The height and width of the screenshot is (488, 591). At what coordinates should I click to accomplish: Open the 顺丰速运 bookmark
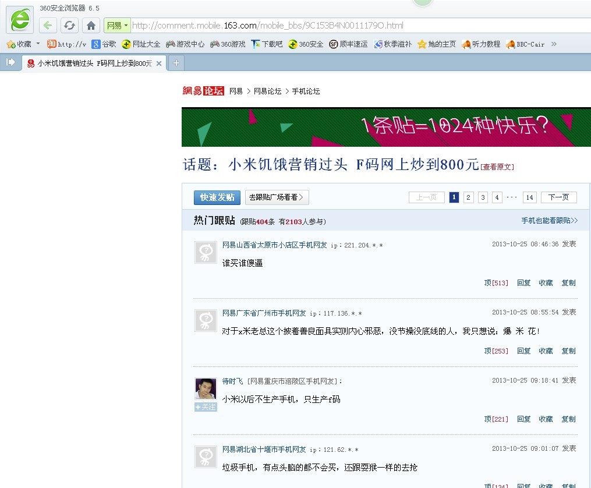point(348,44)
